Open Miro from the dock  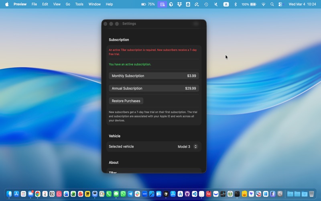tap(87, 194)
